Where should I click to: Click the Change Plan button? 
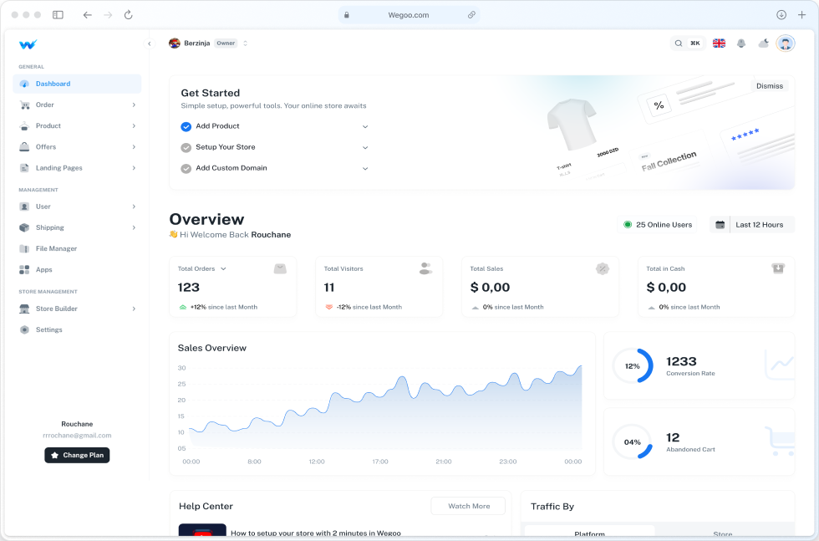click(77, 456)
